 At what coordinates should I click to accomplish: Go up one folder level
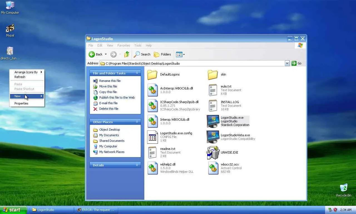127,54
